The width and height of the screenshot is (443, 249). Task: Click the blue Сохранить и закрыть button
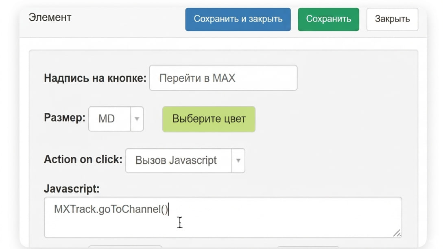pyautogui.click(x=238, y=19)
